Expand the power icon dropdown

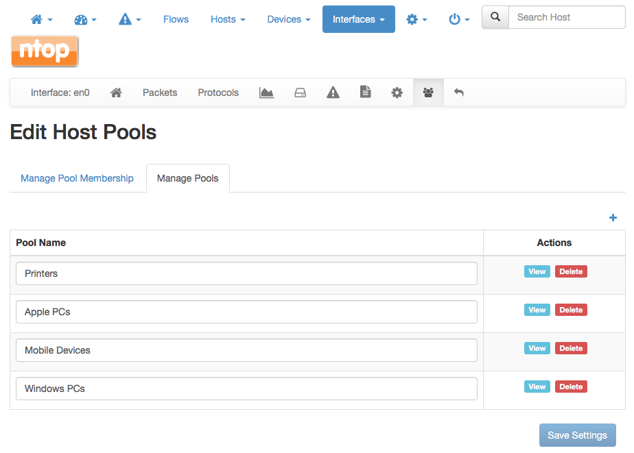tap(459, 19)
